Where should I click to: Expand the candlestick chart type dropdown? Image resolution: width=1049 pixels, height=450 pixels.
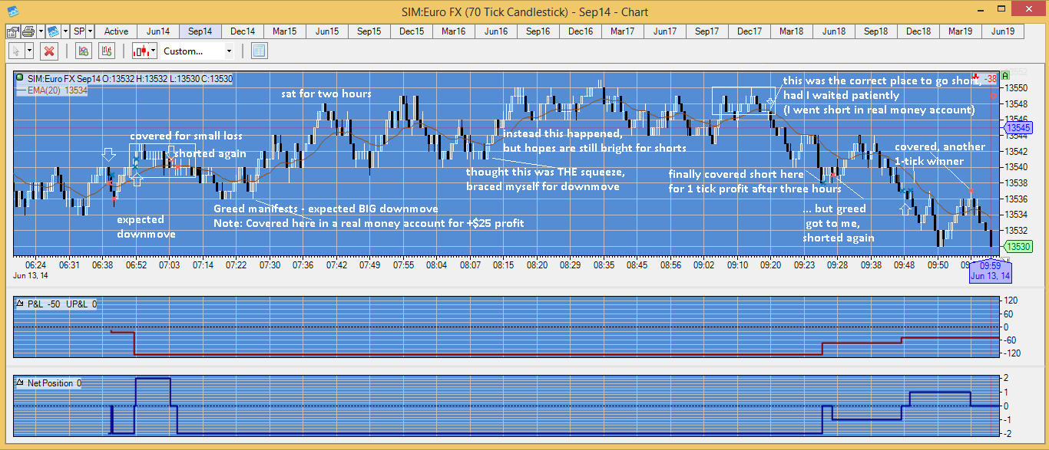[x=154, y=51]
